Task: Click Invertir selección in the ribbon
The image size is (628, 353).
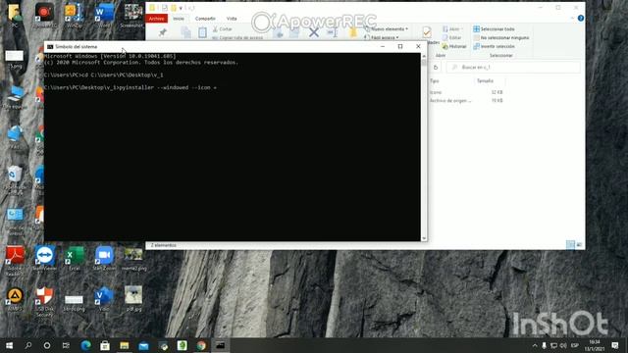Action: 494,46
